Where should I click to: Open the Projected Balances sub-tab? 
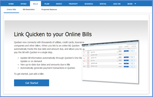[x=49, y=10]
